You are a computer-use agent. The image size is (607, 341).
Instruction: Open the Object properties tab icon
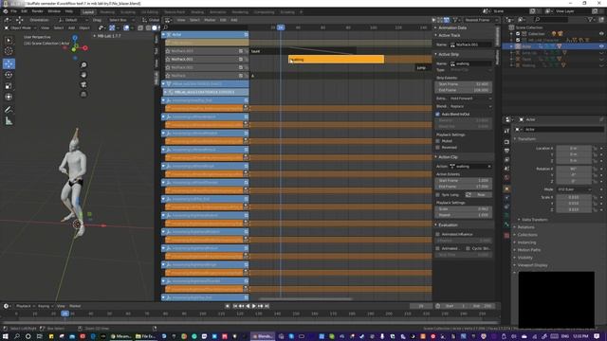[506, 188]
